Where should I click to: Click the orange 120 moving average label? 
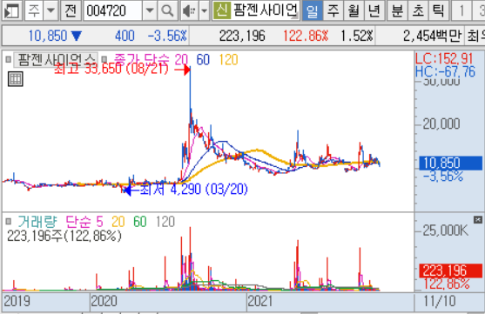[x=229, y=60]
